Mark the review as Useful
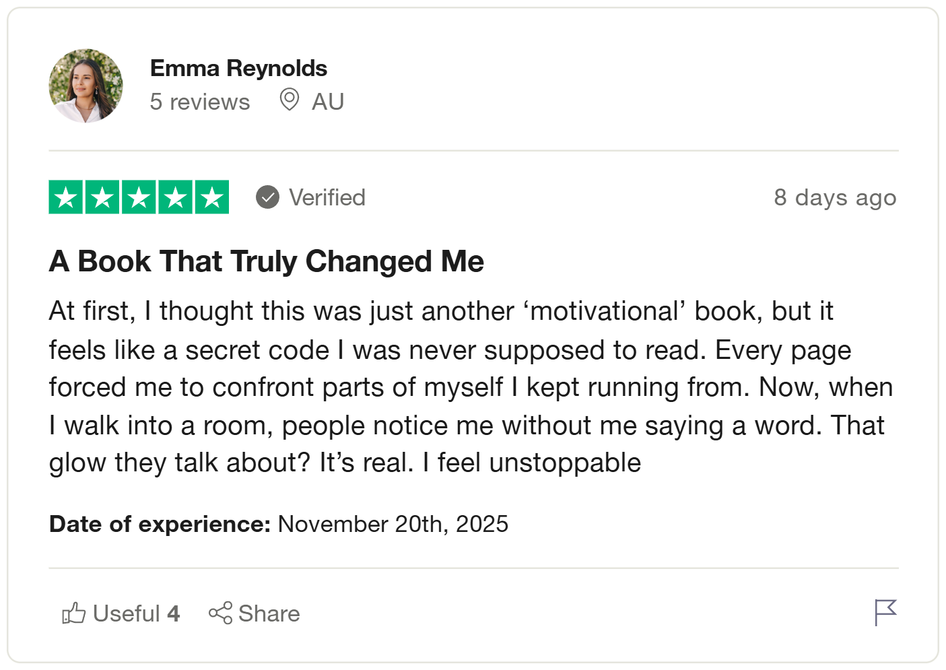This screenshot has width=946, height=670. point(135,613)
